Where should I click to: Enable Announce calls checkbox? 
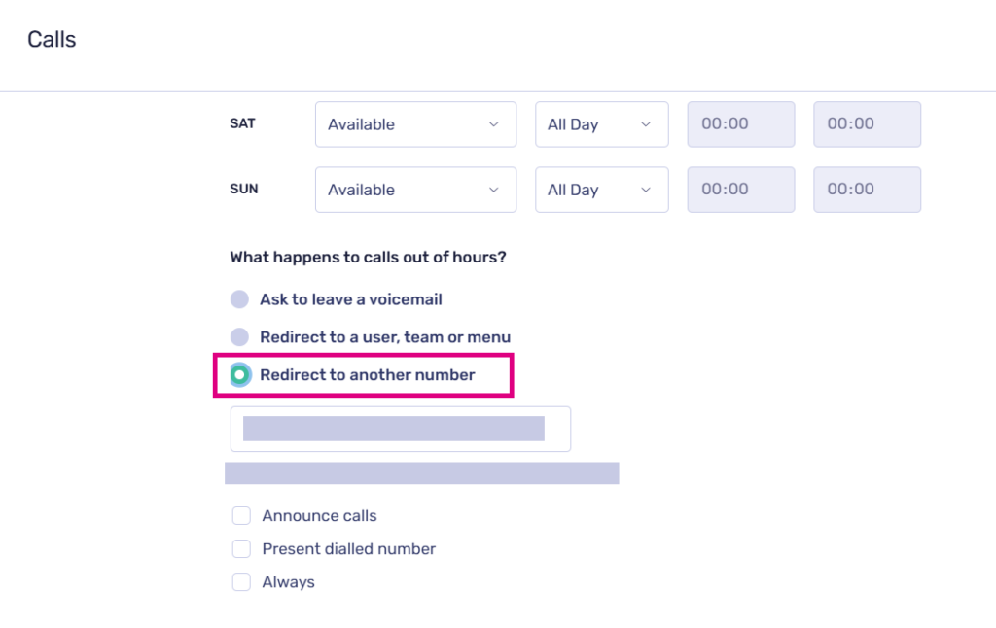241,516
